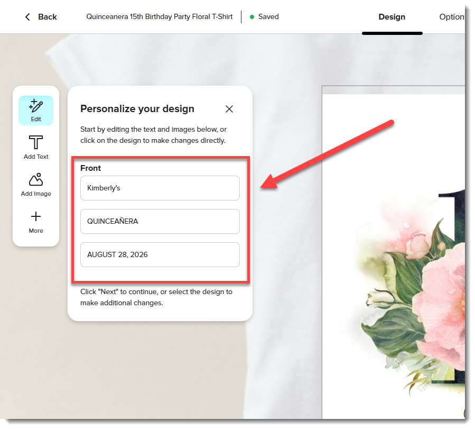Viewport: 475px width, 429px height.
Task: Click the Quinceanera T-Shirt product title
Action: (x=159, y=17)
